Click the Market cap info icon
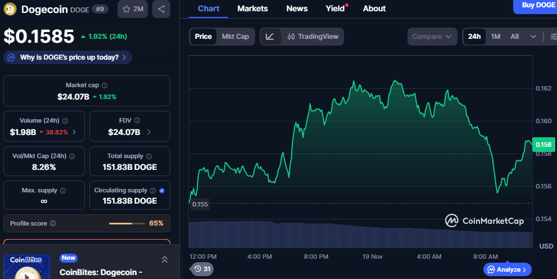Image resolution: width=557 pixels, height=279 pixels. (x=105, y=85)
